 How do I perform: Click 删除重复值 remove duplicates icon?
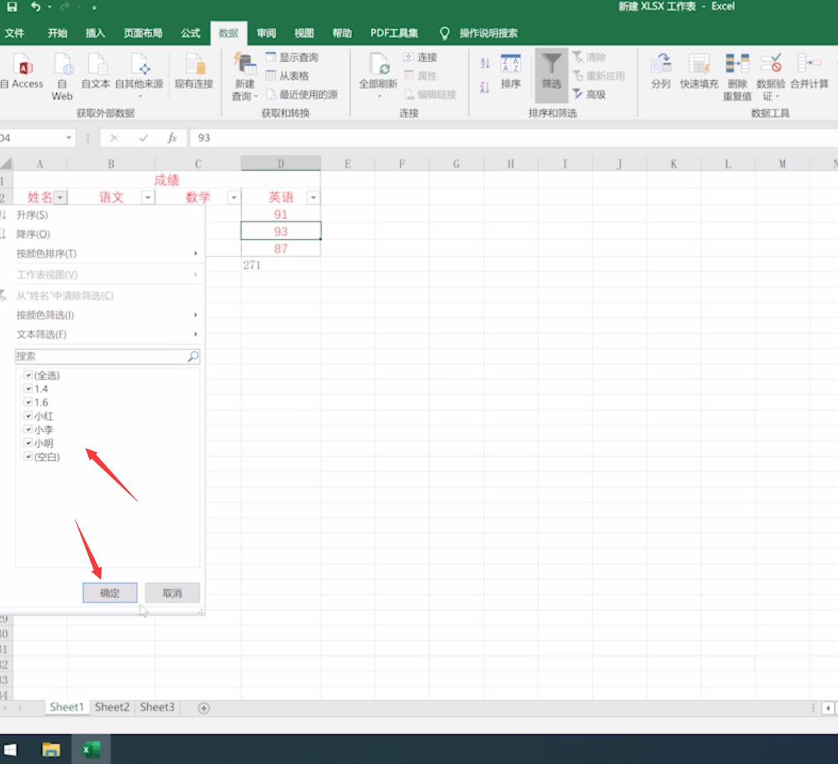[737, 63]
